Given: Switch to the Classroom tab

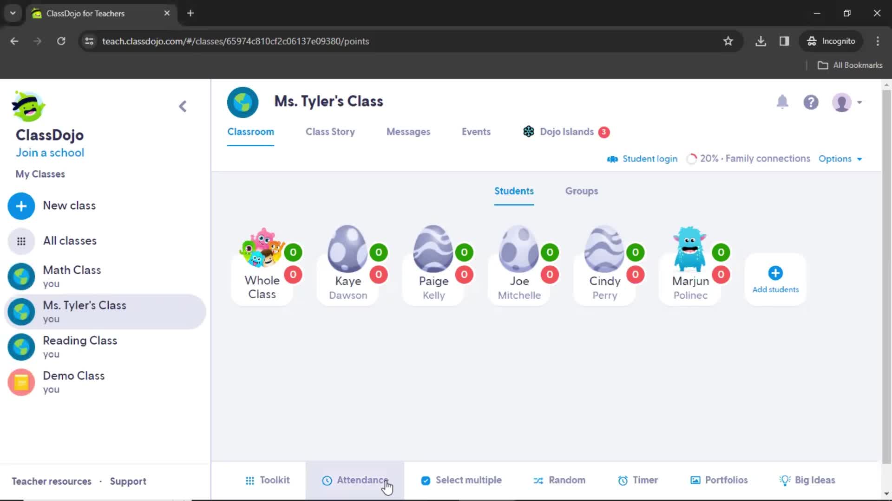Looking at the screenshot, I should pyautogui.click(x=250, y=132).
